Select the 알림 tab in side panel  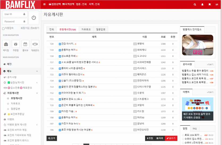(x=185, y=129)
